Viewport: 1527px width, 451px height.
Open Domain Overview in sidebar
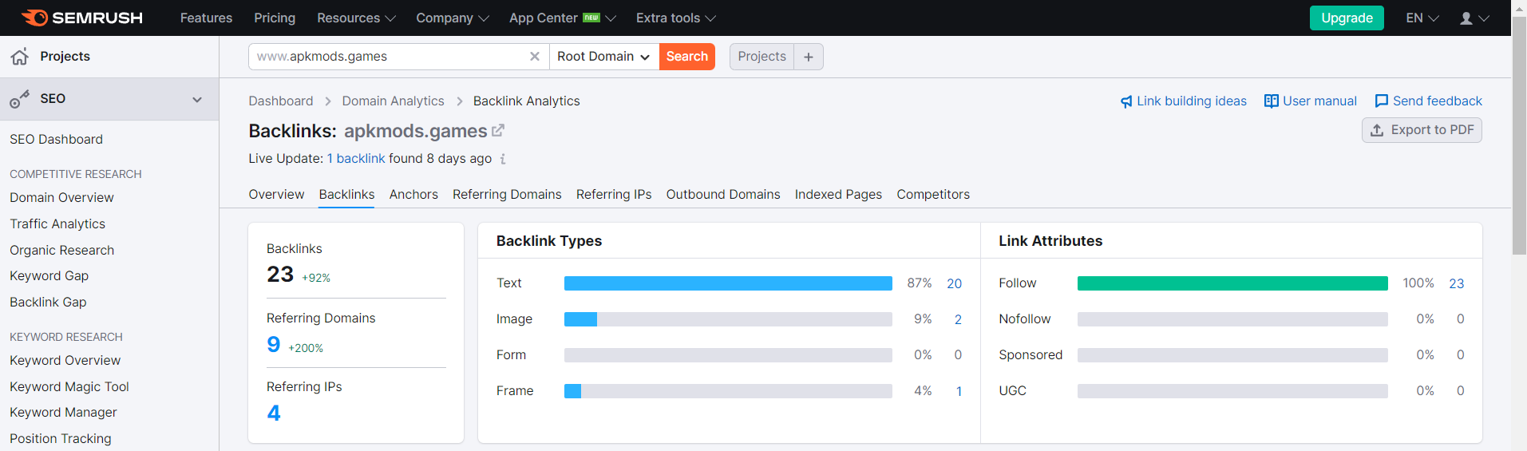[61, 197]
